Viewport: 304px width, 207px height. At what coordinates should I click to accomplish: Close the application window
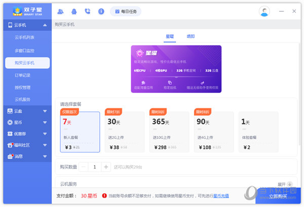(294, 11)
